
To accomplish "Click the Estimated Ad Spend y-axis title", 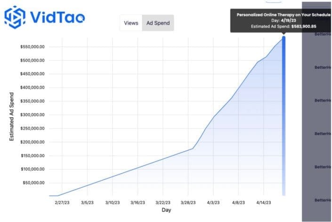I will click(11, 116).
